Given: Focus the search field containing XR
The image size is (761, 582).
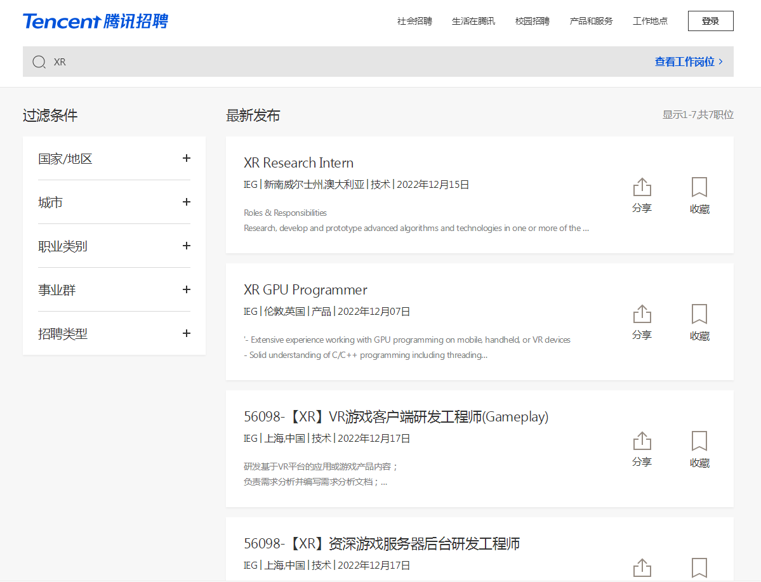Looking at the screenshot, I should (317, 62).
